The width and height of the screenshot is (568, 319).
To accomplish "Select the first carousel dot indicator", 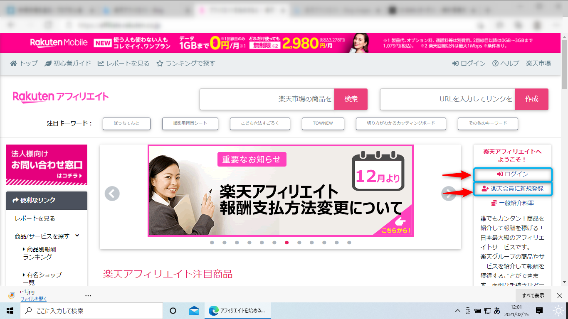I will 212,243.
